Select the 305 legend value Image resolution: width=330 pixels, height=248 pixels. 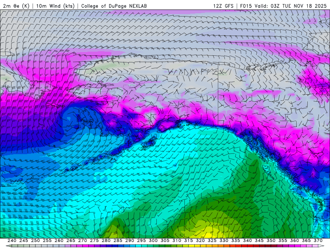pos(165,241)
